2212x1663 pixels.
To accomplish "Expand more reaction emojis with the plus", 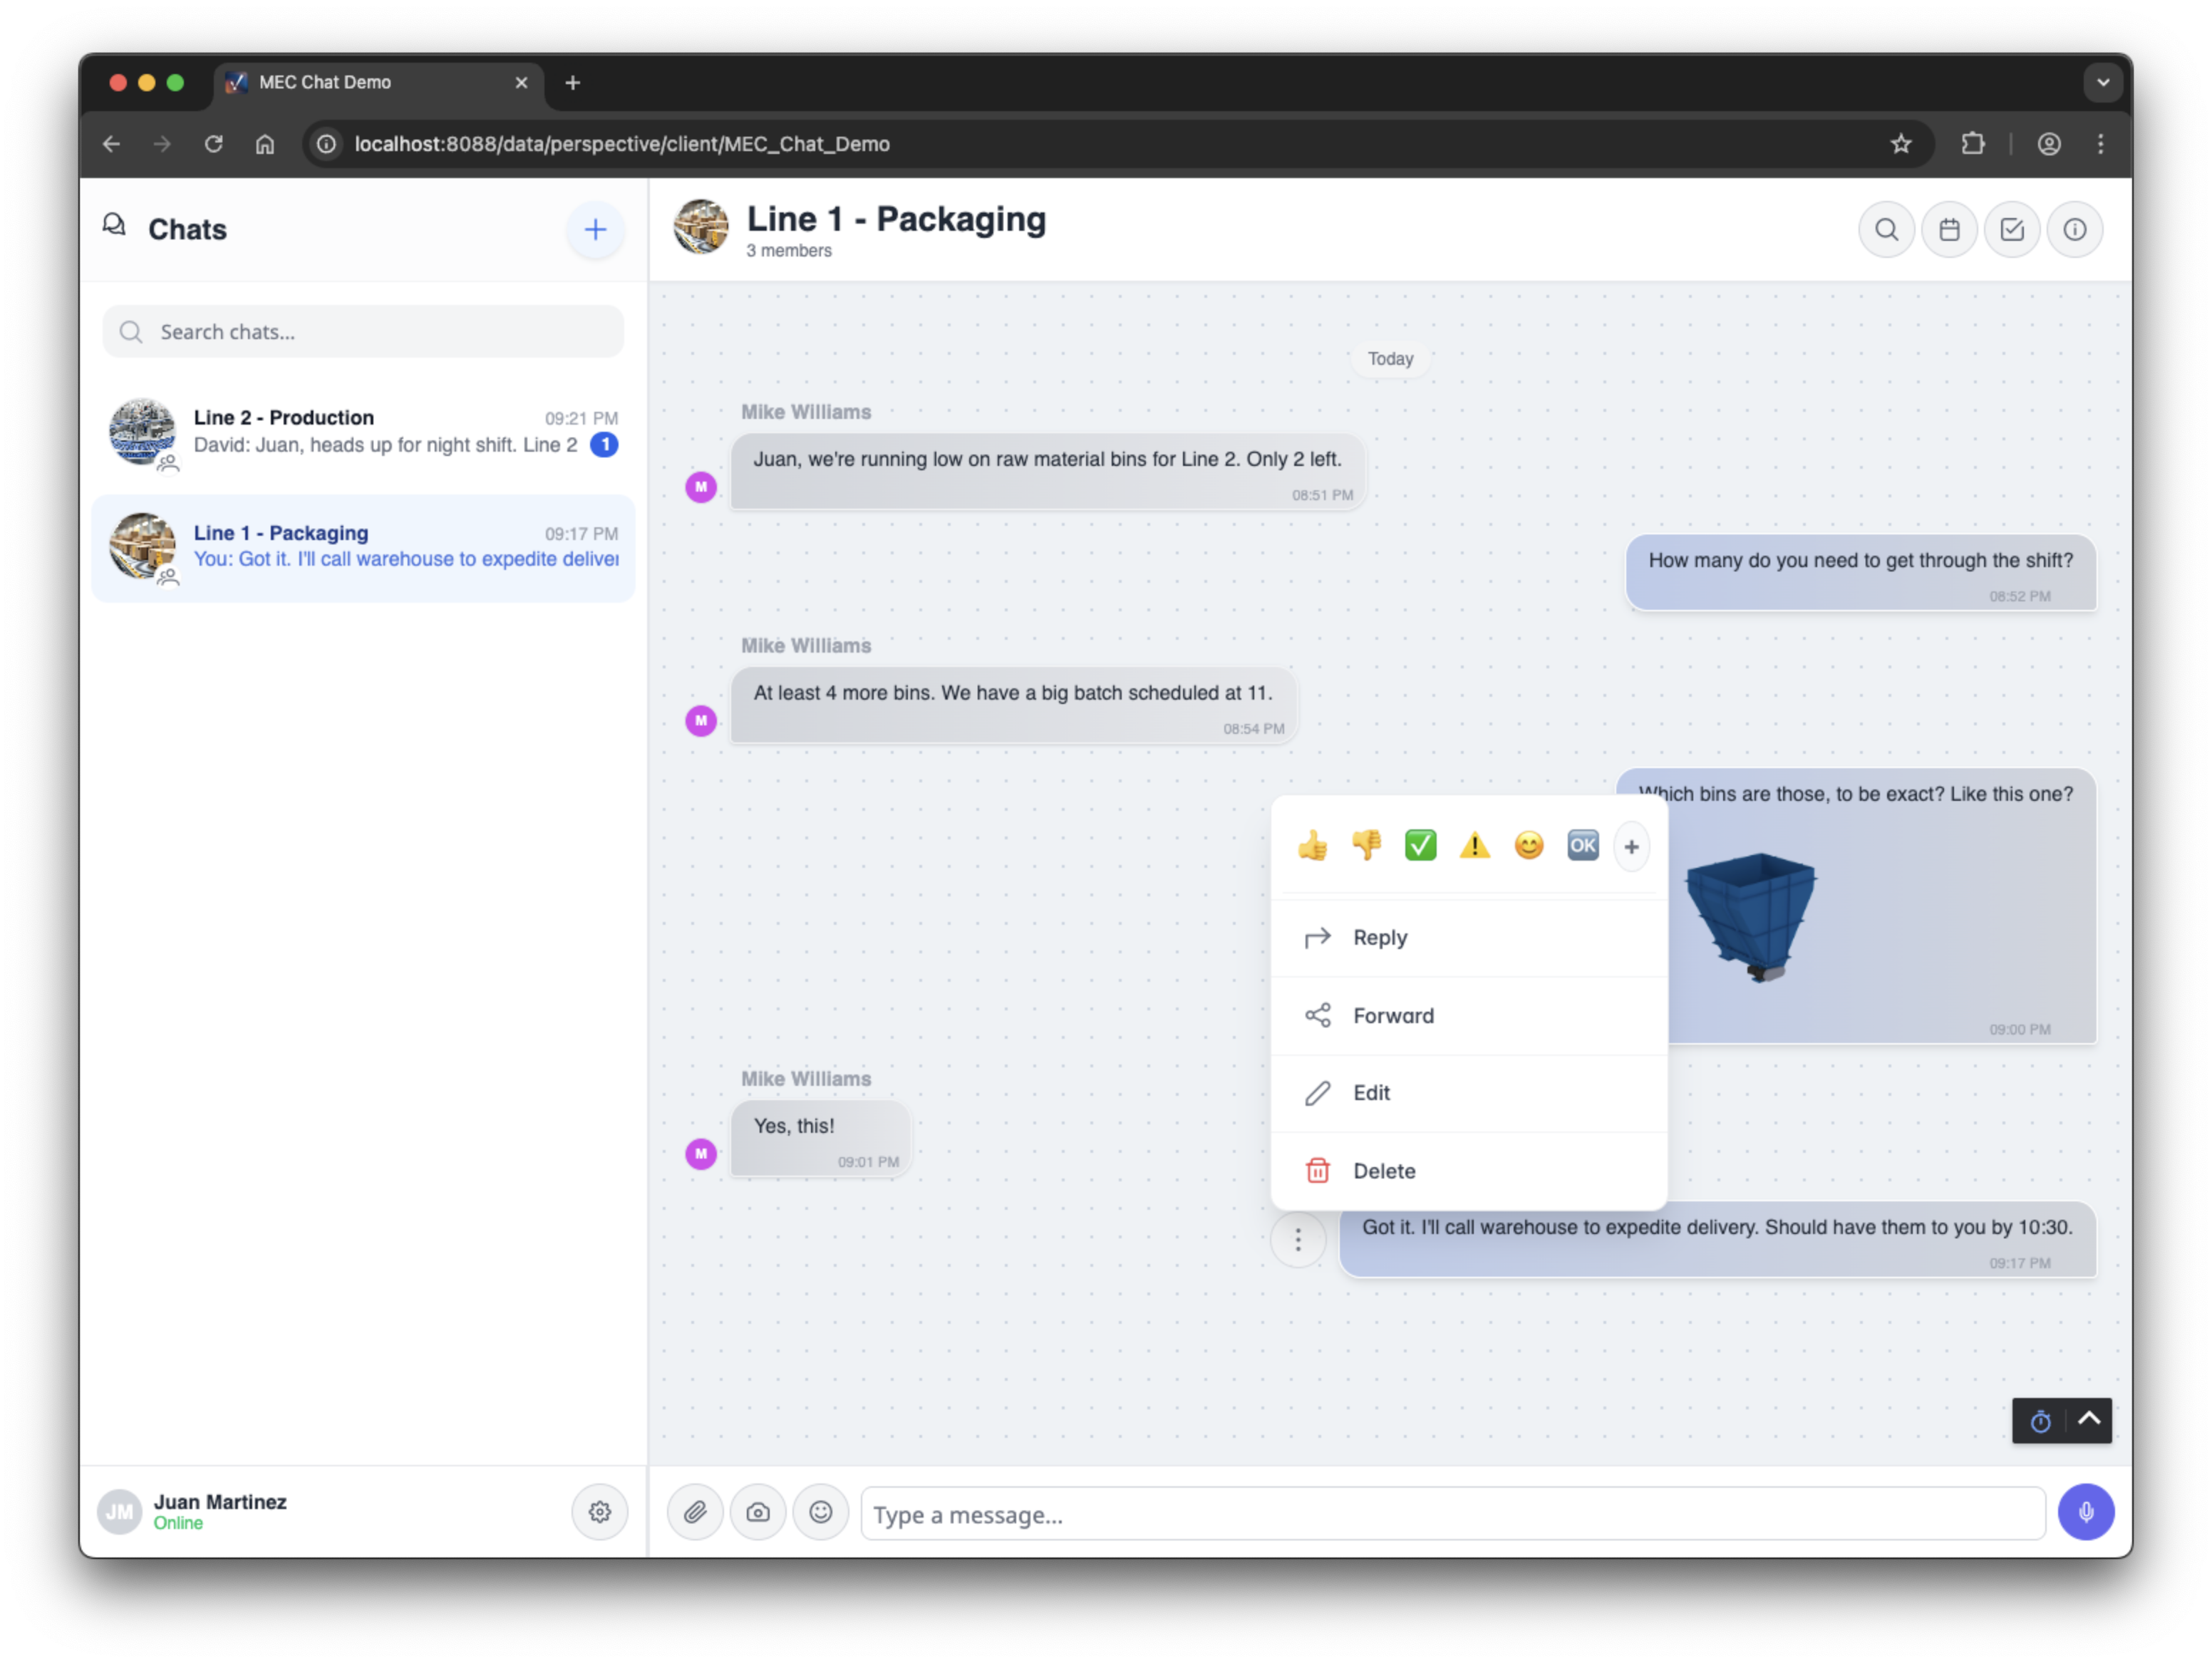I will pyautogui.click(x=1631, y=846).
